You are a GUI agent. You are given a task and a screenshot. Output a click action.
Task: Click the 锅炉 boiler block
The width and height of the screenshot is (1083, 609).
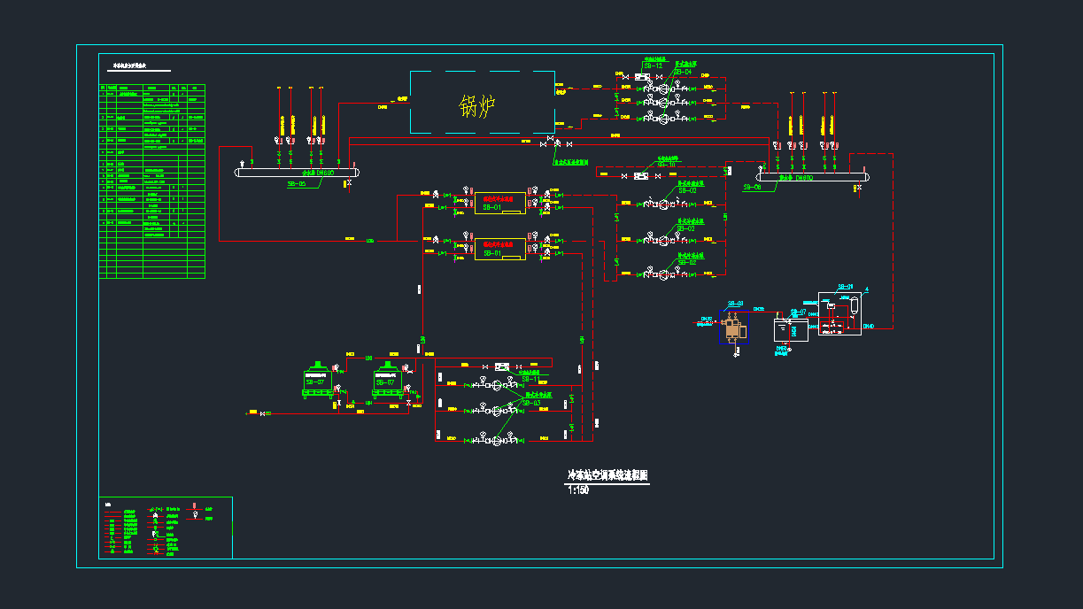point(482,103)
